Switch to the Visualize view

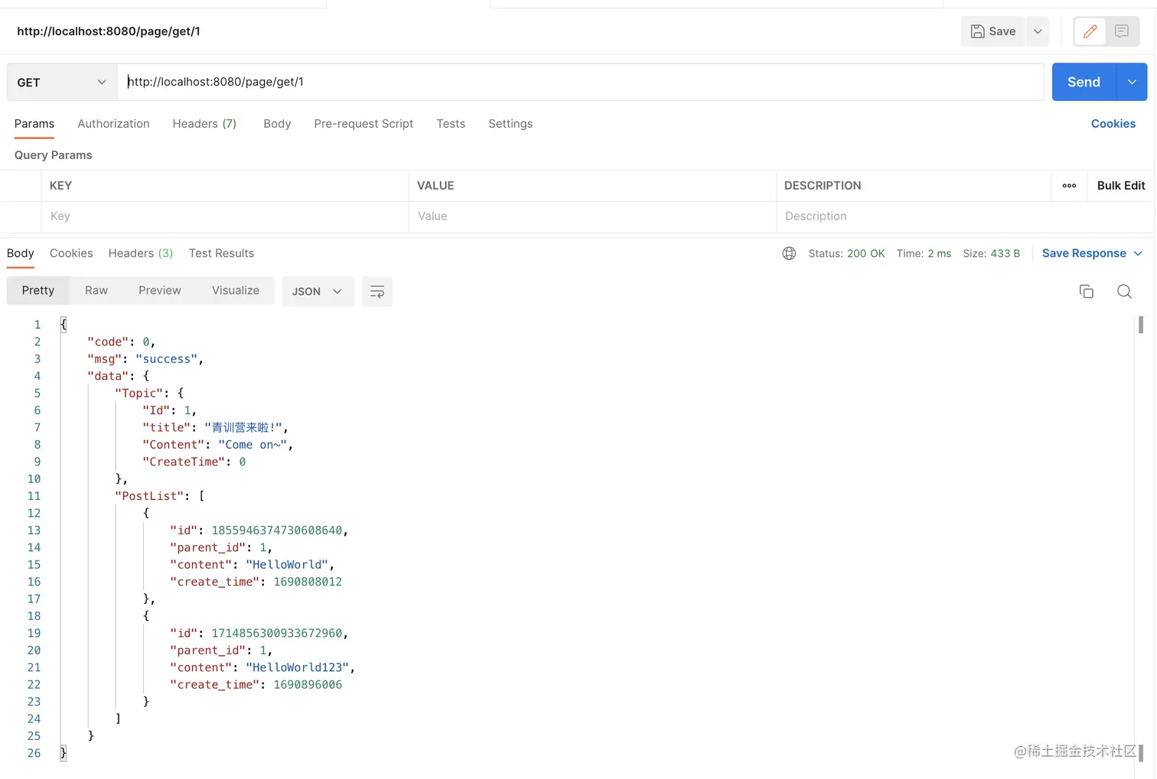236,291
